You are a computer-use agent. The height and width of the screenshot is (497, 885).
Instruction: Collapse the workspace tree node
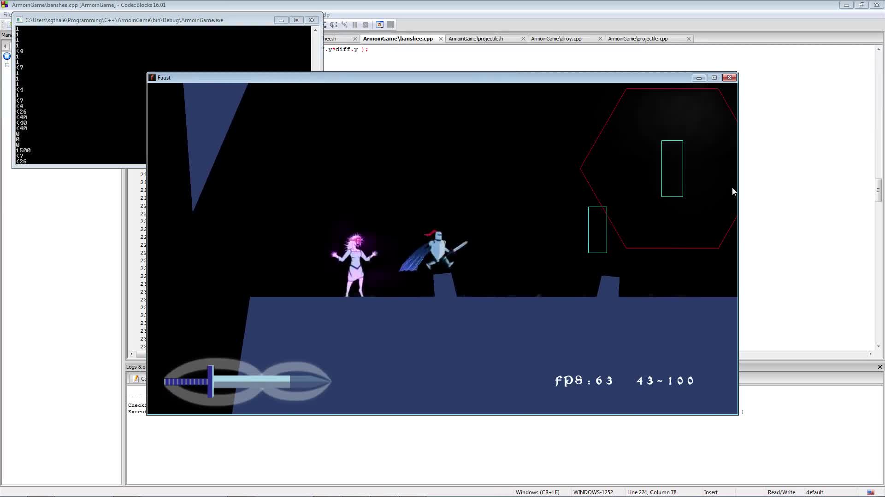7,65
